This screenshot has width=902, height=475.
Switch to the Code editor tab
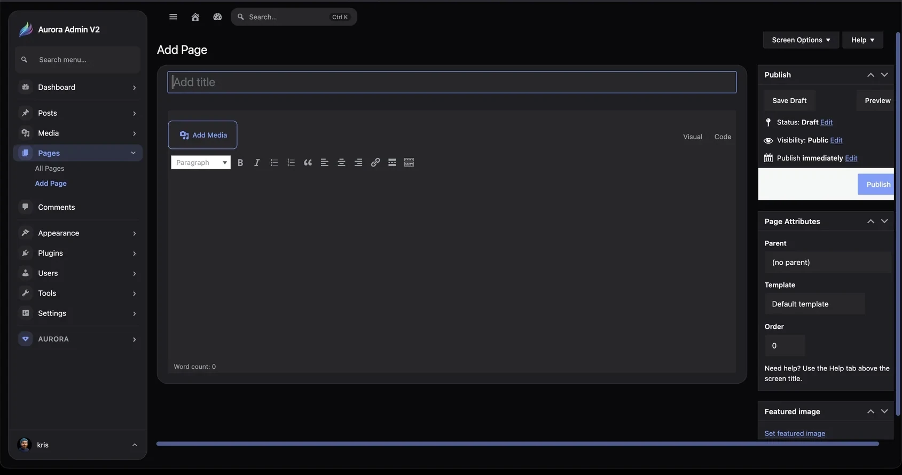point(723,137)
